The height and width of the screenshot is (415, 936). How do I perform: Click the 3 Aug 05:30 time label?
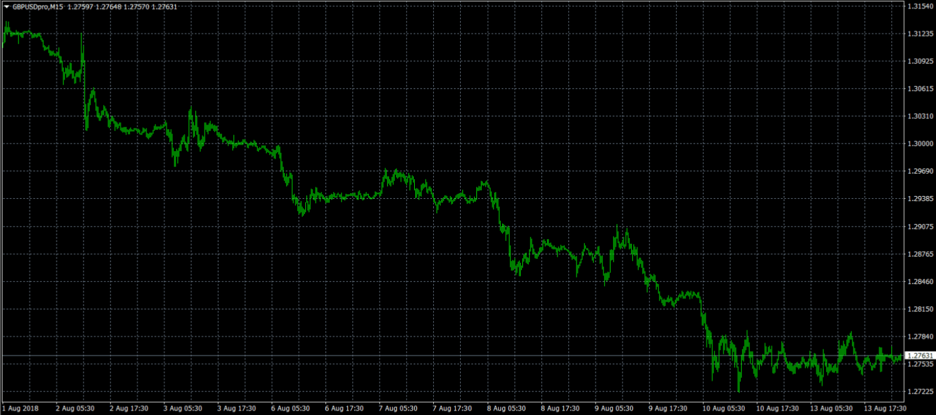click(183, 409)
